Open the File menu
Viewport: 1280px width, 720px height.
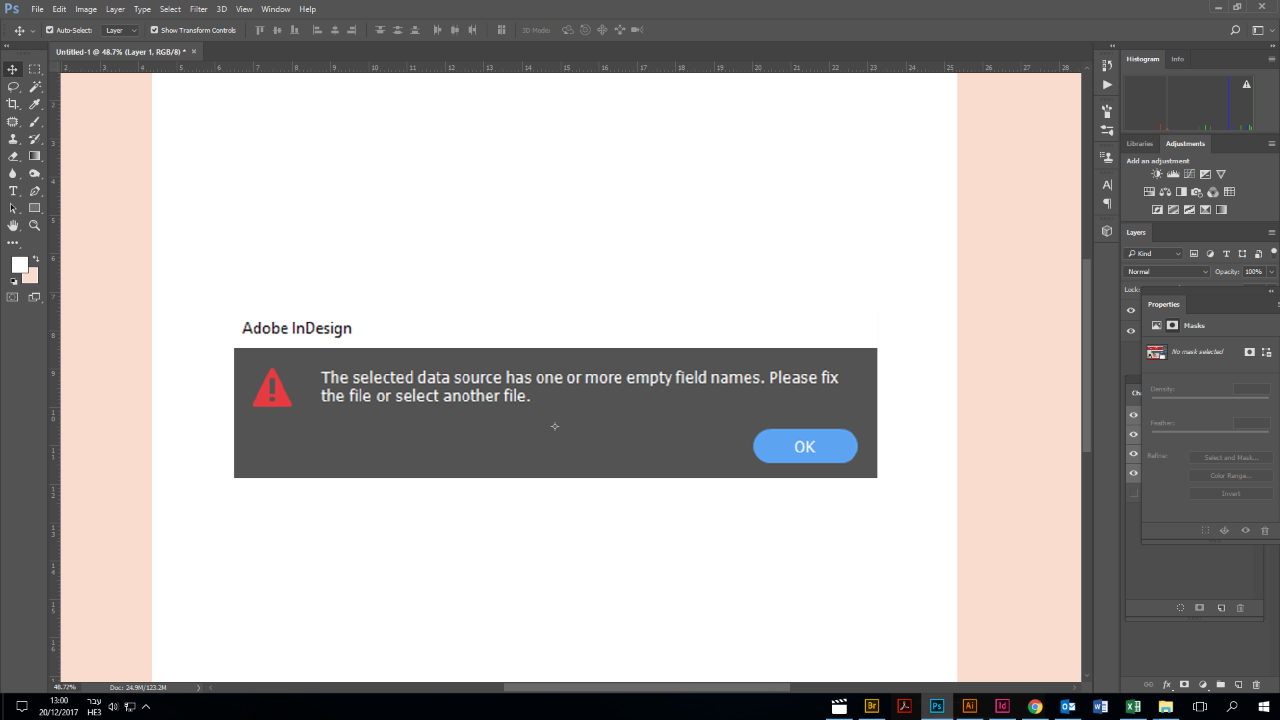(37, 9)
